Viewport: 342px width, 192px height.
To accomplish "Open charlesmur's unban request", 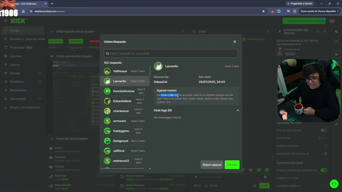I will (x=125, y=111).
